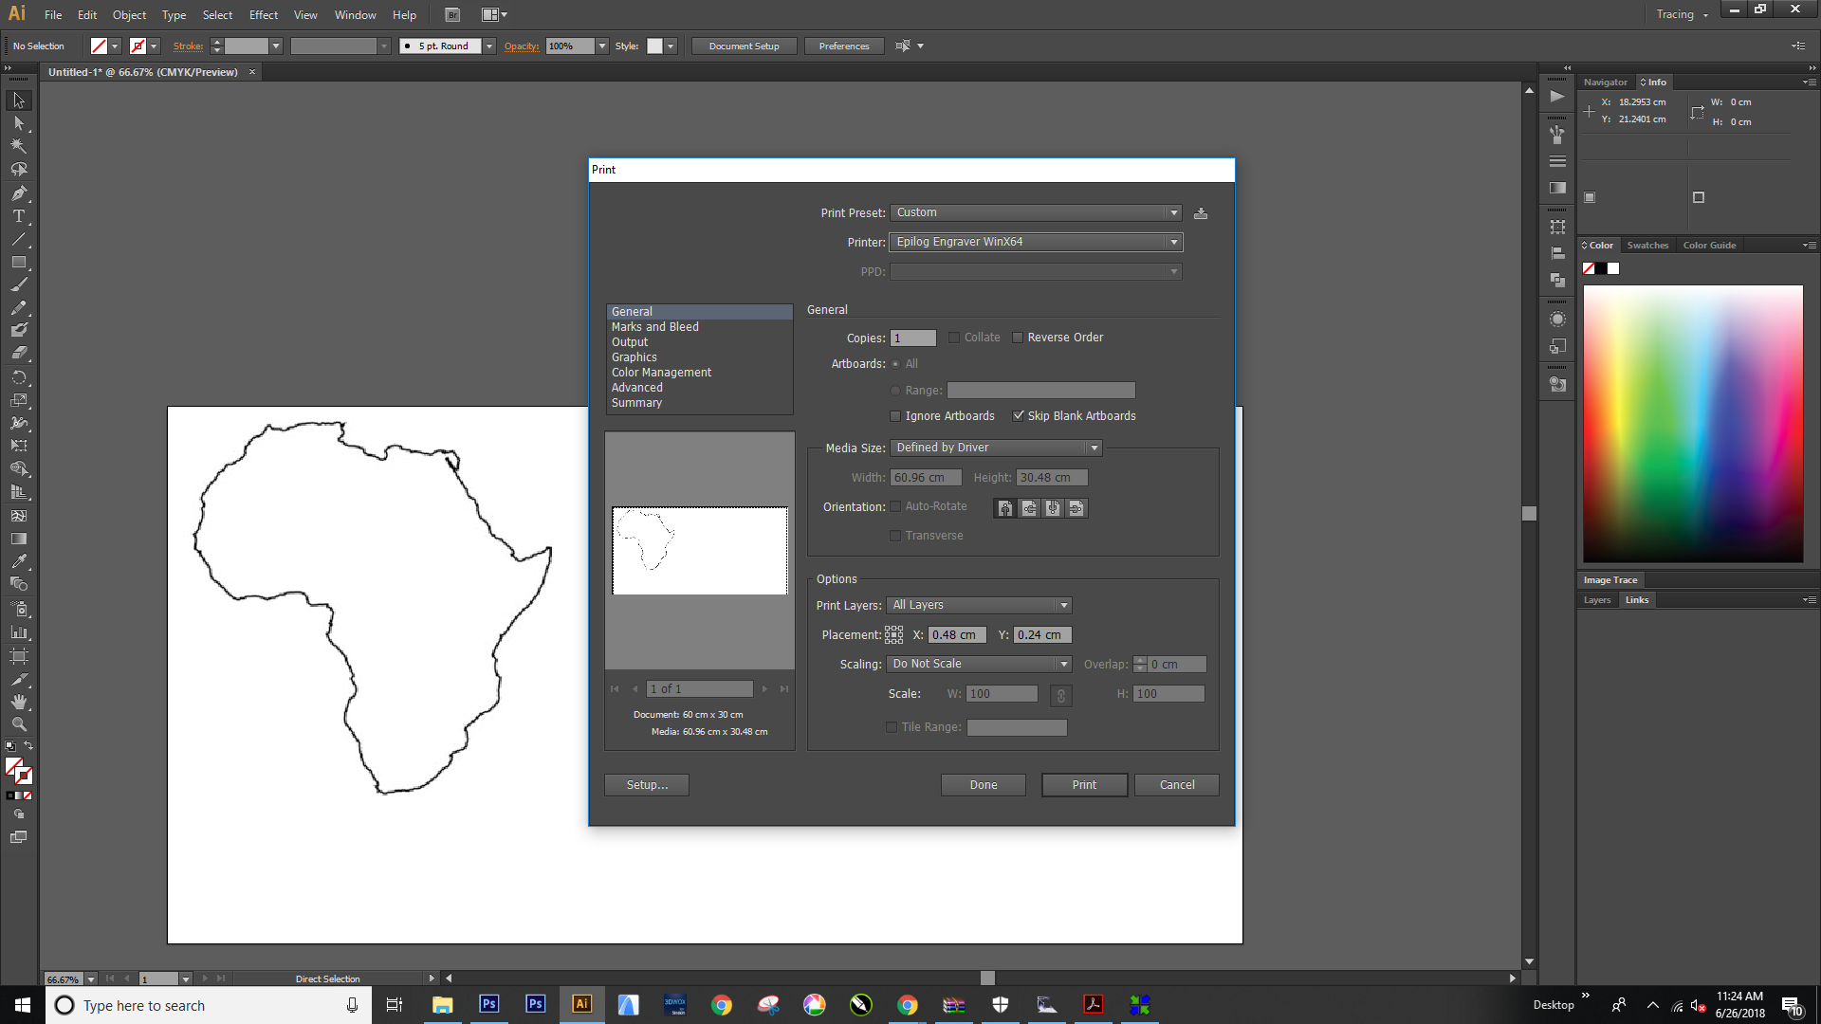The height and width of the screenshot is (1024, 1821).
Task: Select the Pen tool in the toolbar
Action: 18,193
